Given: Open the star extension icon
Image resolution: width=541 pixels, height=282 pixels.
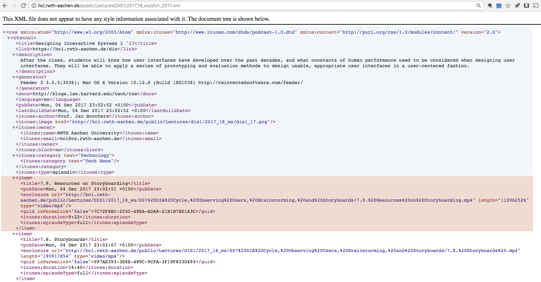Looking at the screenshot, I should click(508, 6).
